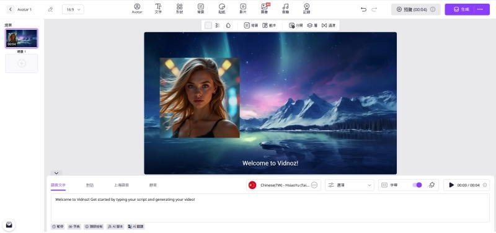The width and height of the screenshot is (496, 233).
Task: Click the droplet opacity icon
Action: 228,25
